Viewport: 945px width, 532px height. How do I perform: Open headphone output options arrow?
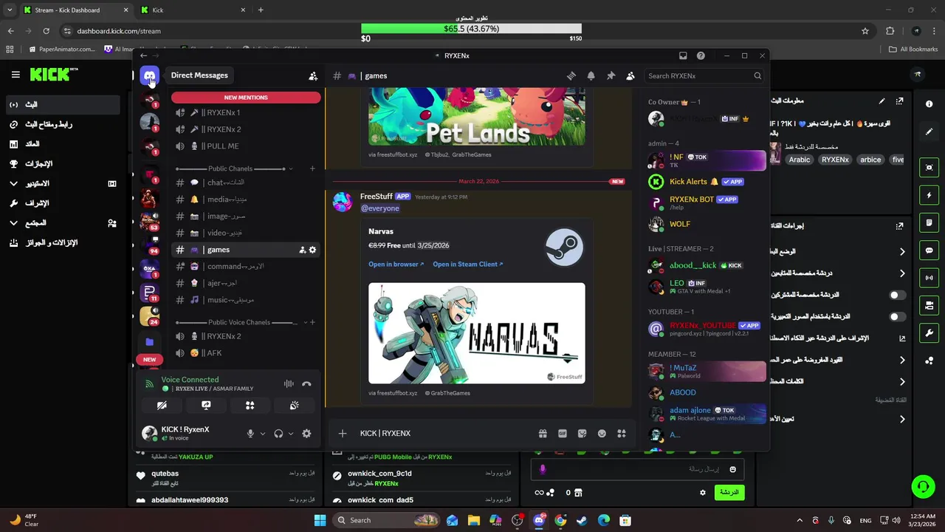point(290,434)
